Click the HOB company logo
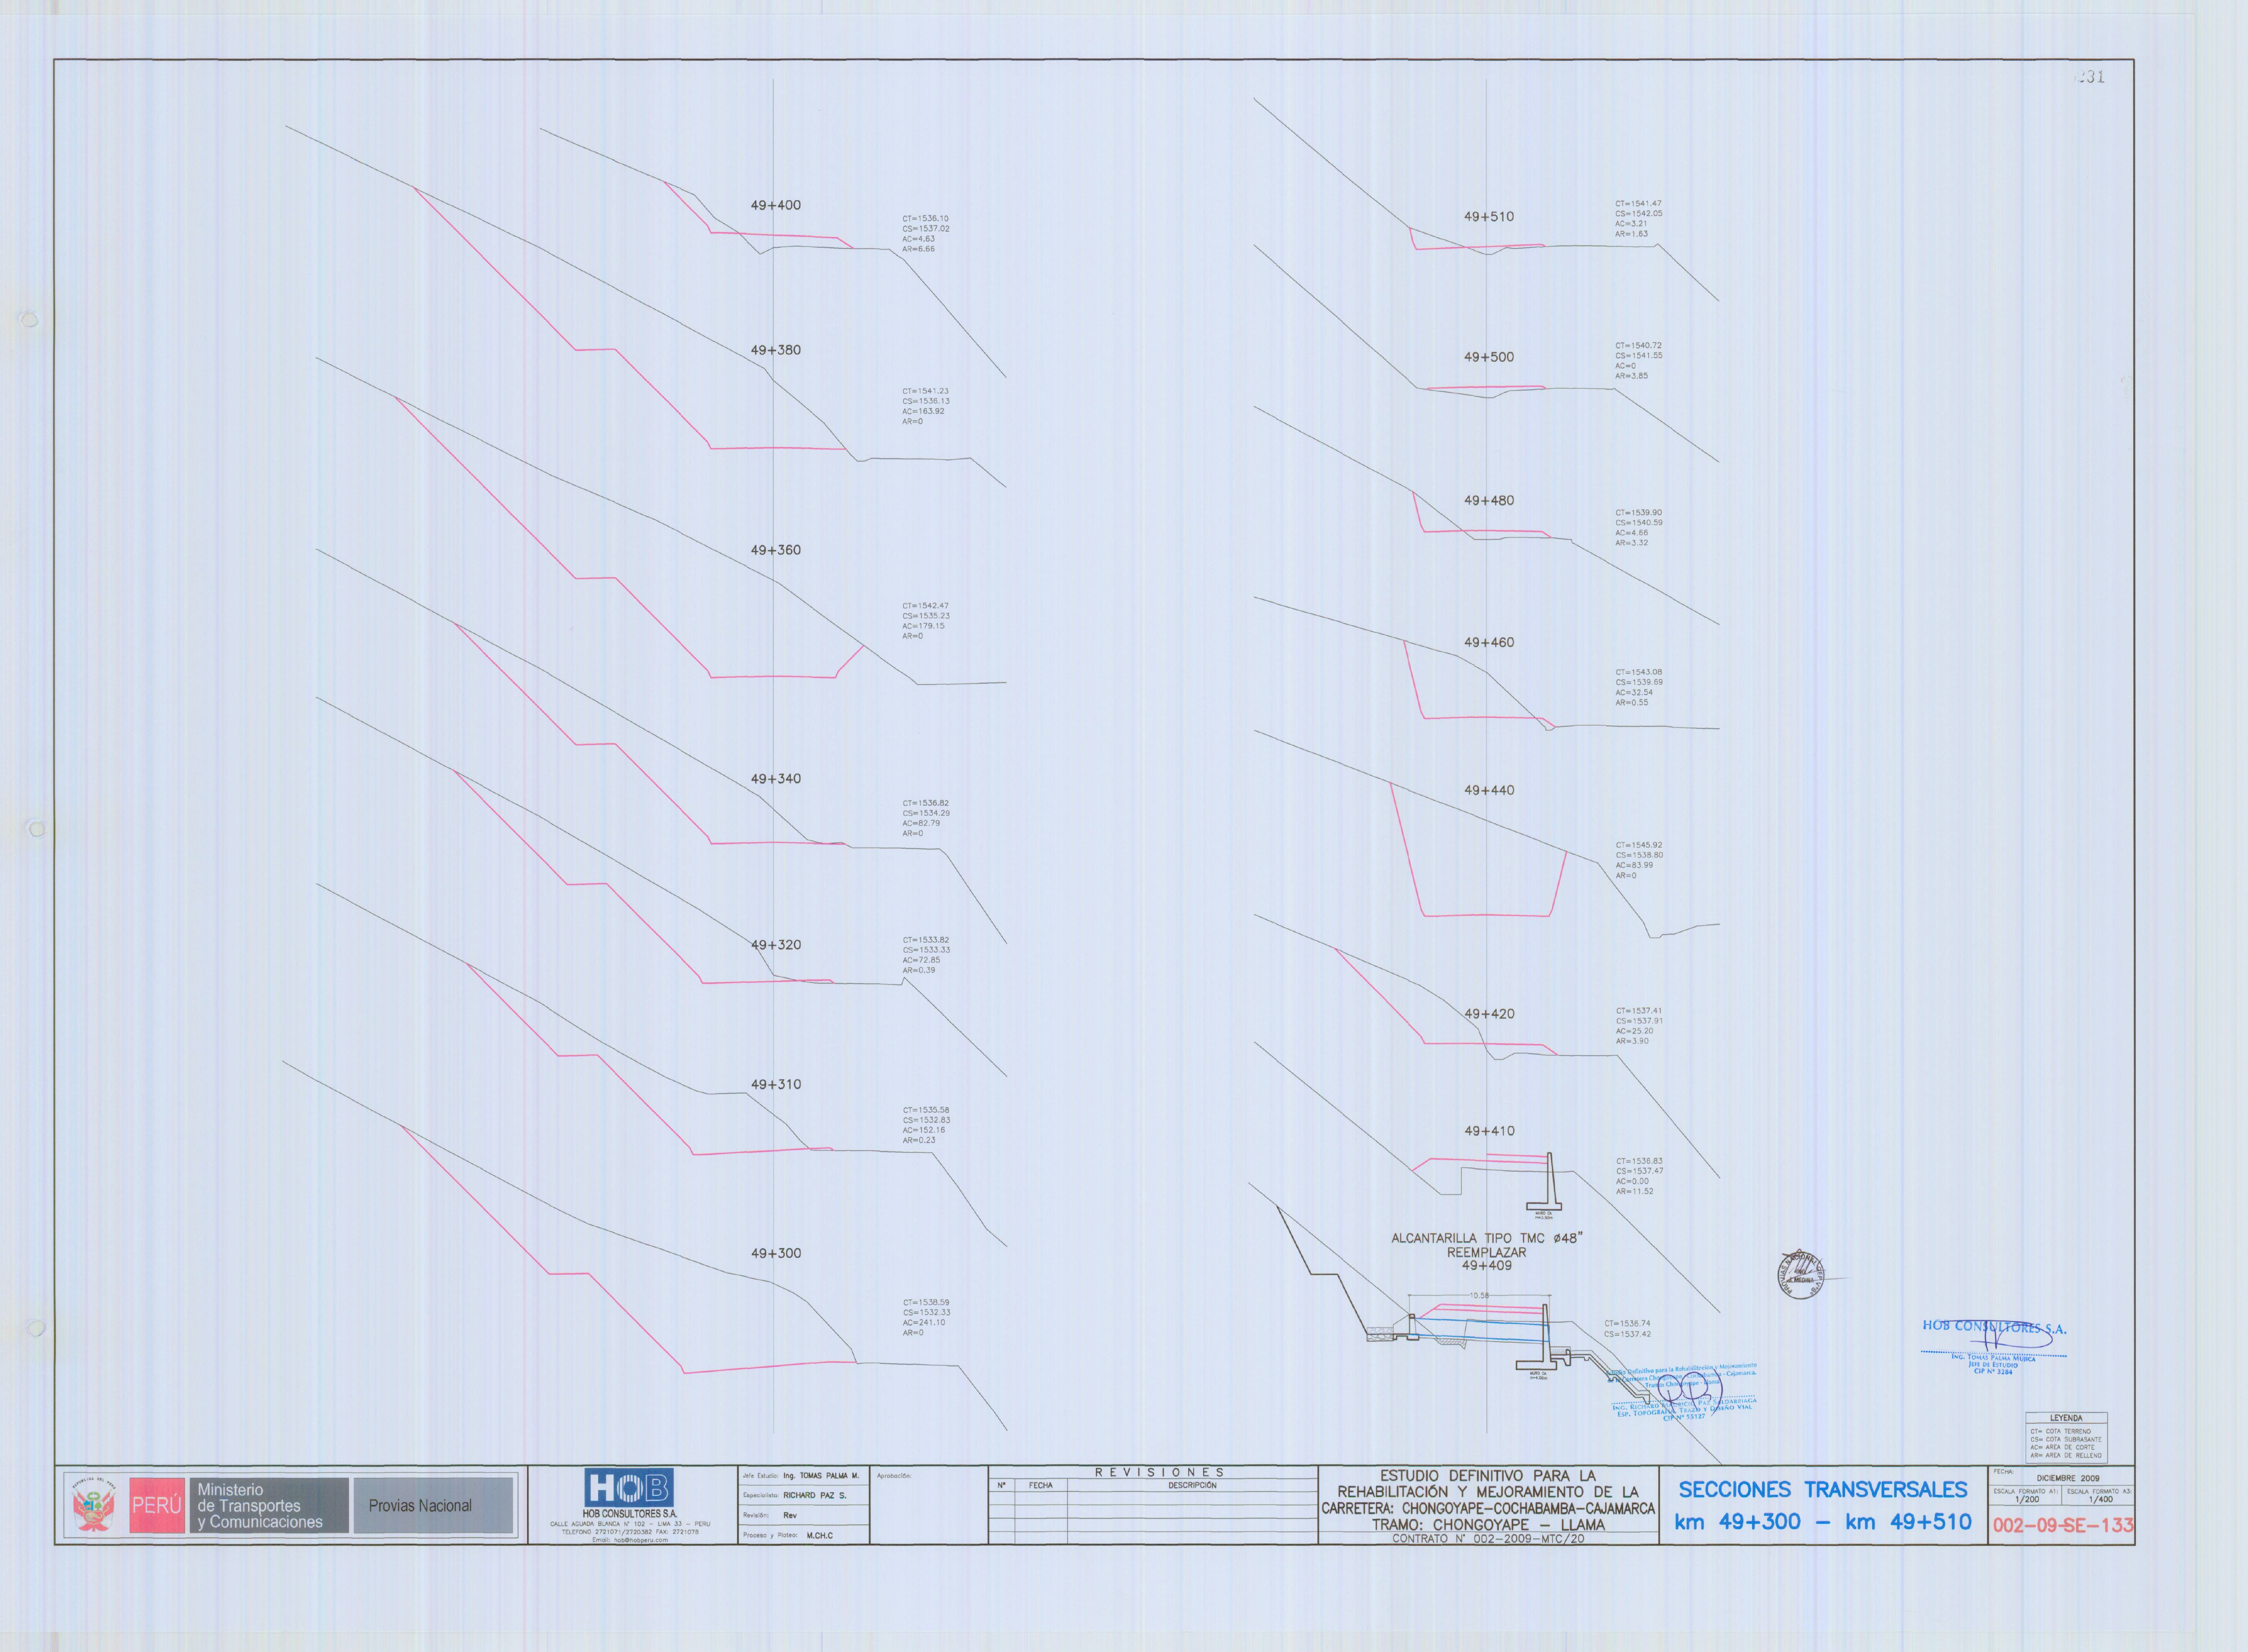Viewport: 2248px width, 1652px height. click(x=629, y=1488)
